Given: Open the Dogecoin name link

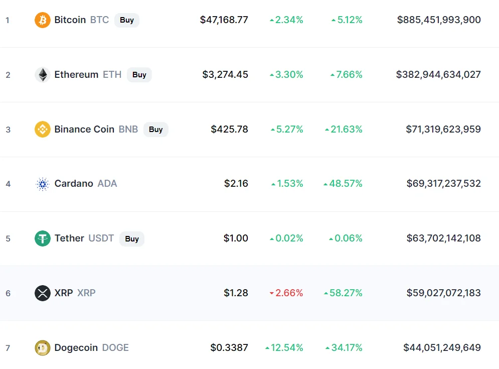Looking at the screenshot, I should (x=76, y=347).
